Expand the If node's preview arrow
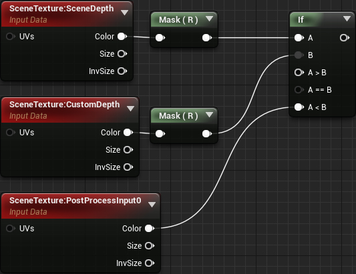 pos(347,19)
